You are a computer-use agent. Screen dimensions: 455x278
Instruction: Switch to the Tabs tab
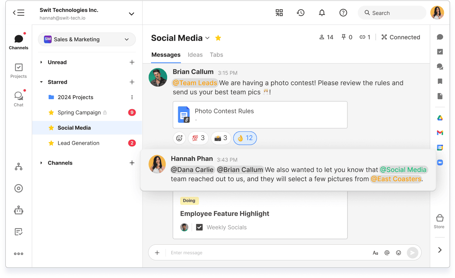click(x=216, y=55)
